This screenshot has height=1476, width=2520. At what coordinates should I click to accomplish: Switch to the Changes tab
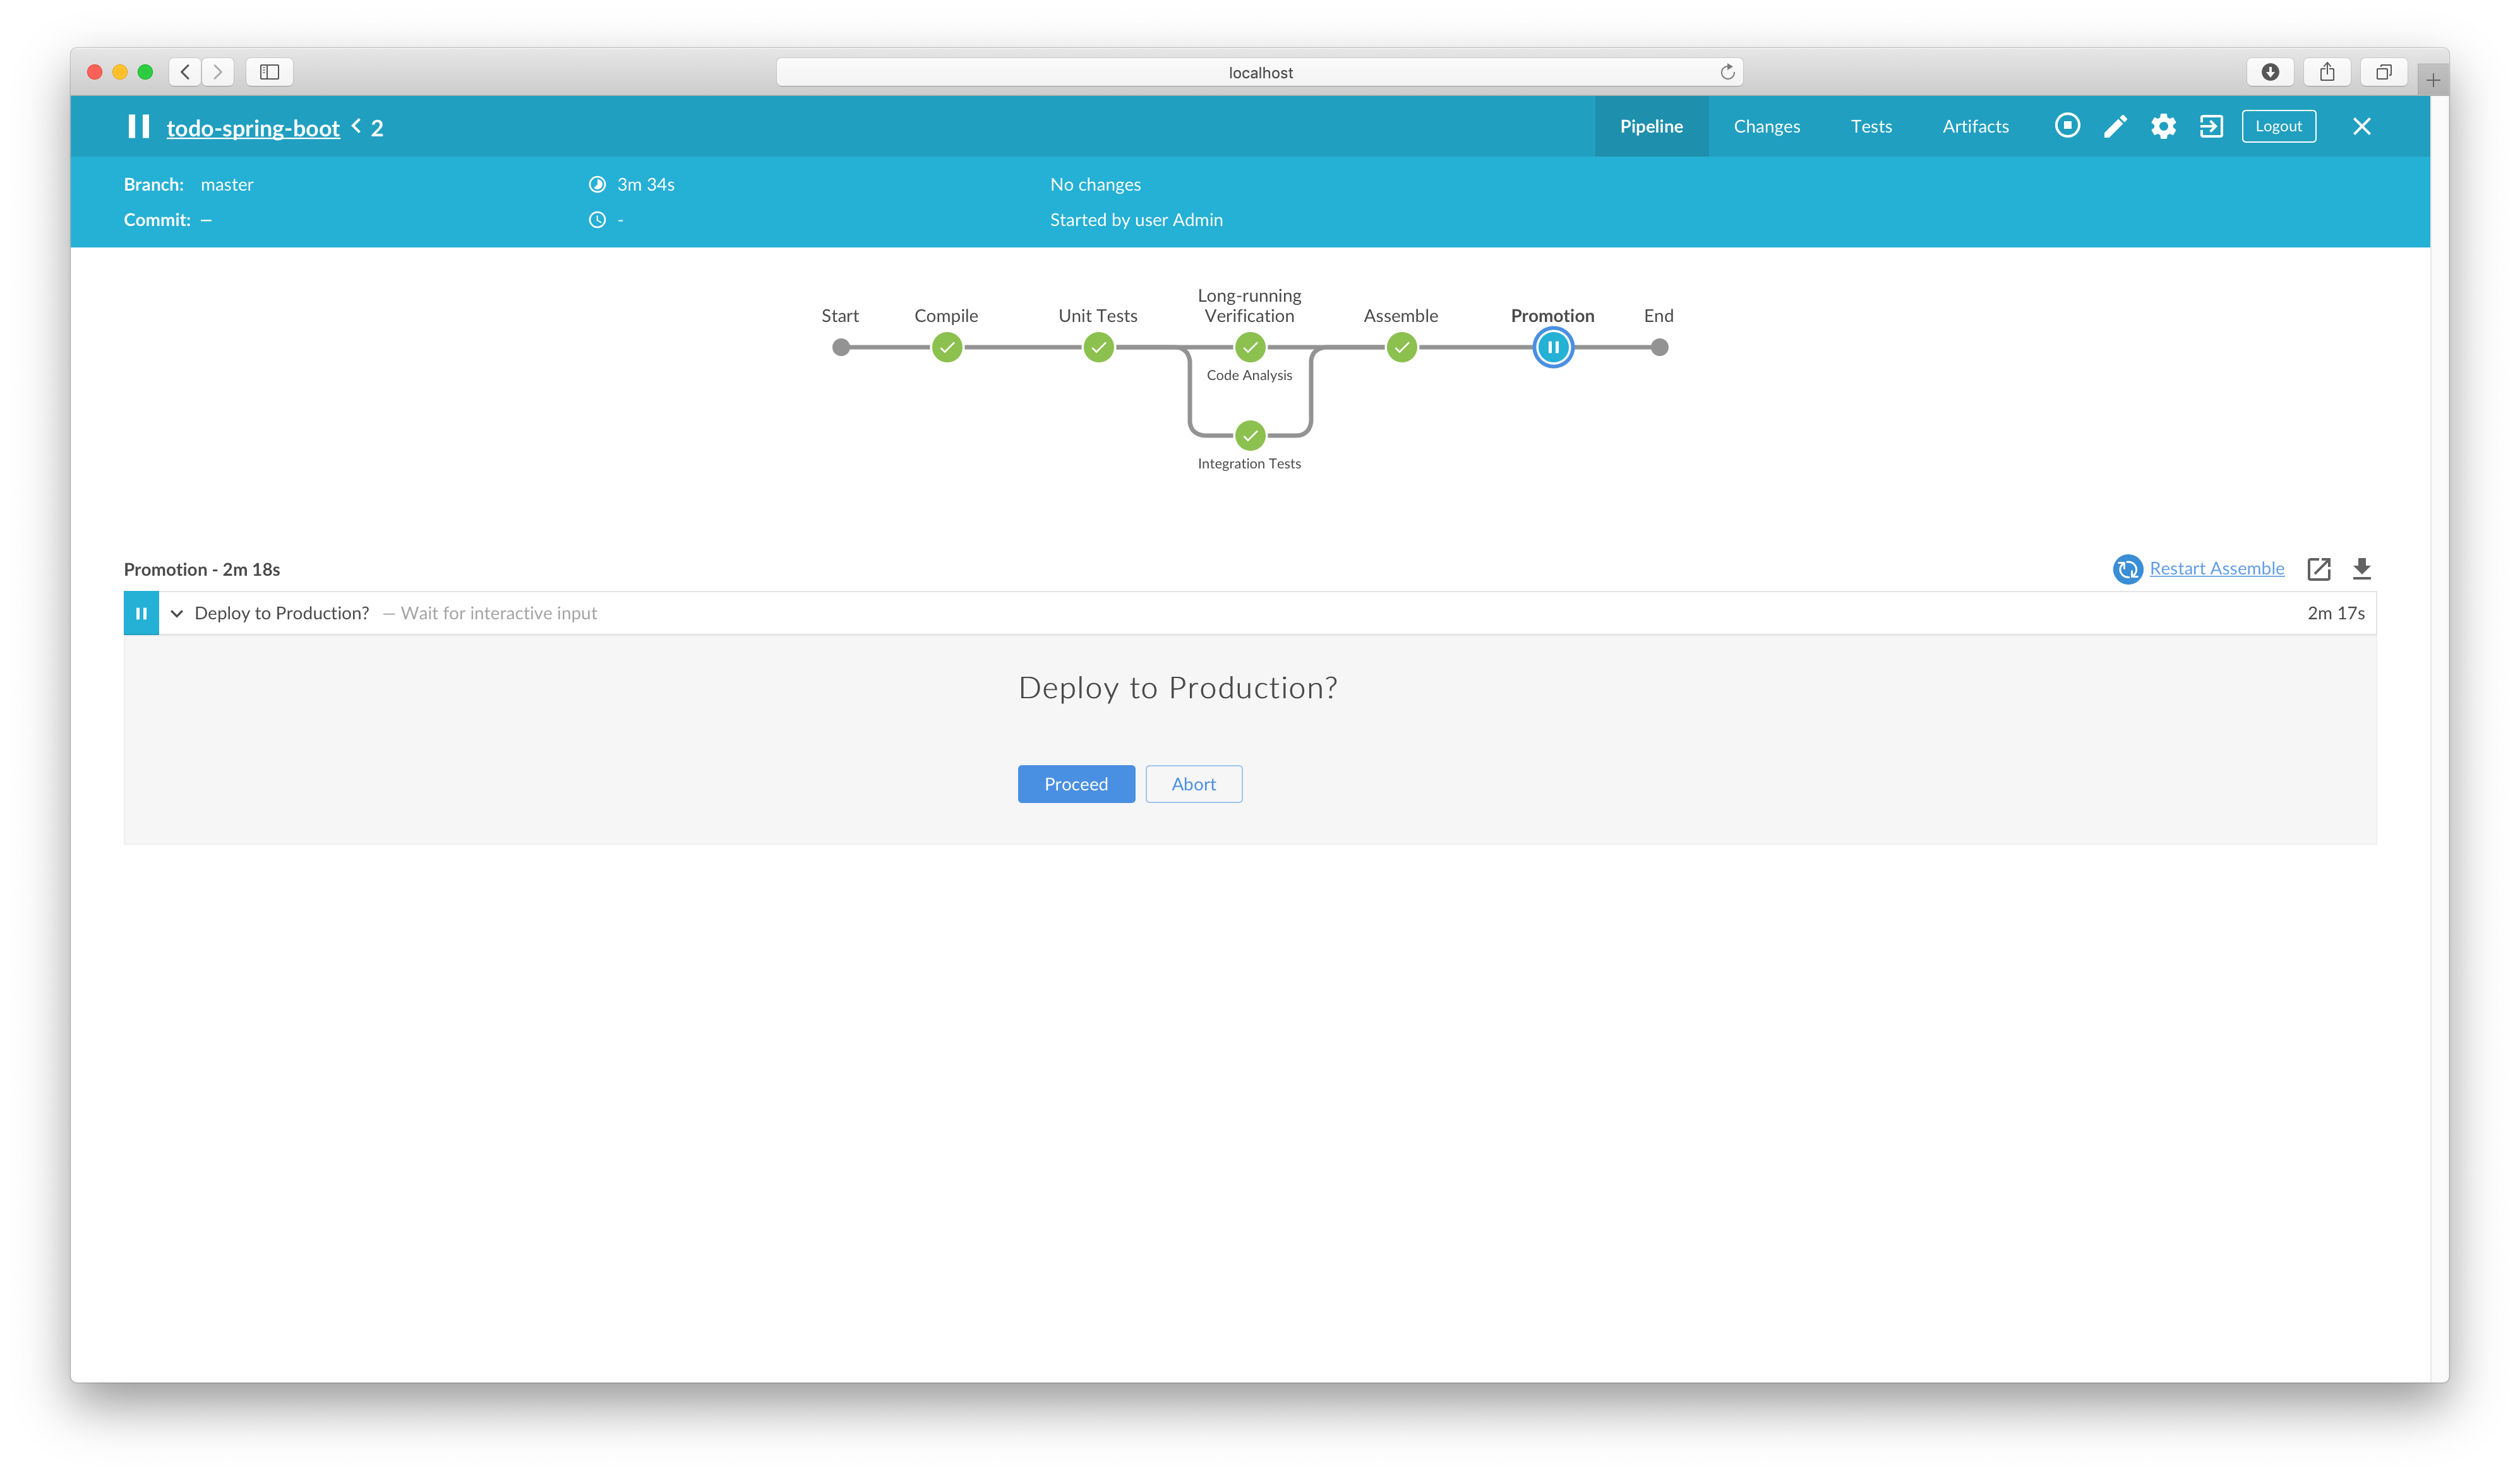tap(1766, 126)
